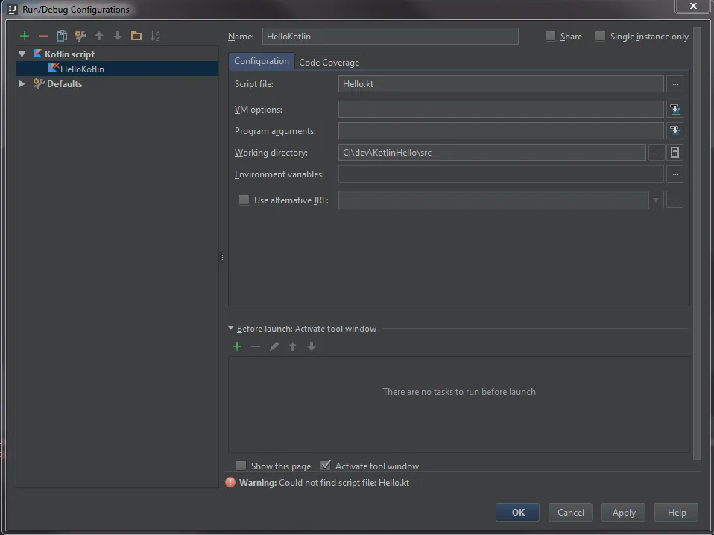The image size is (714, 535).
Task: Collapse the Kotlin script tree node
Action: [x=22, y=54]
